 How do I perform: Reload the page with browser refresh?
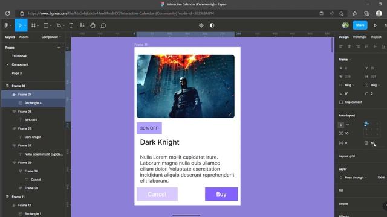(8, 13)
